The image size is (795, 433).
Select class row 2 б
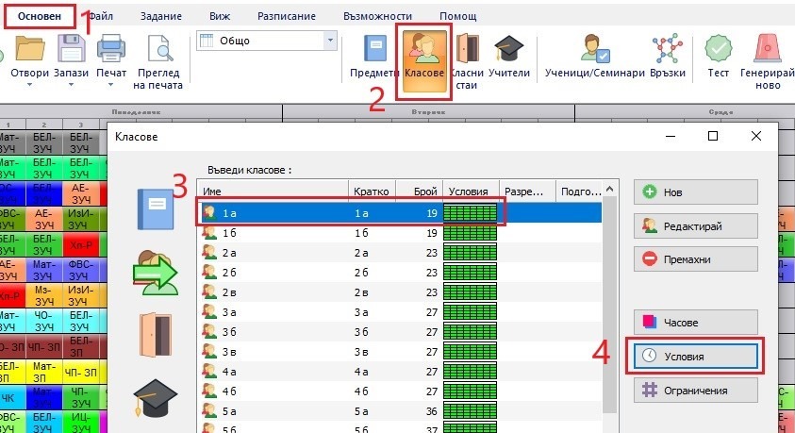coord(400,273)
